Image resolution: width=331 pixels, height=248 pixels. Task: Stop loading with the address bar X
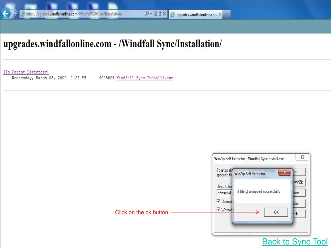pyautogui.click(x=164, y=14)
